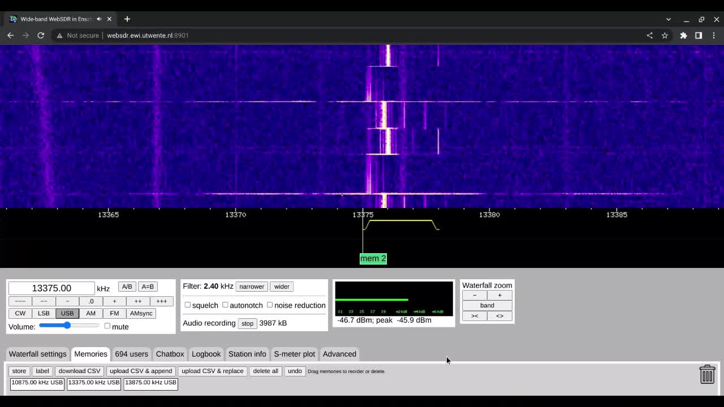Open the Advanced tab
This screenshot has height=407, width=724.
tap(339, 354)
